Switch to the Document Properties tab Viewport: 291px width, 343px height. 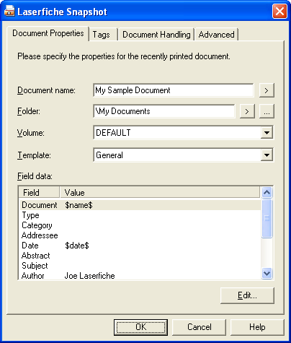click(48, 33)
